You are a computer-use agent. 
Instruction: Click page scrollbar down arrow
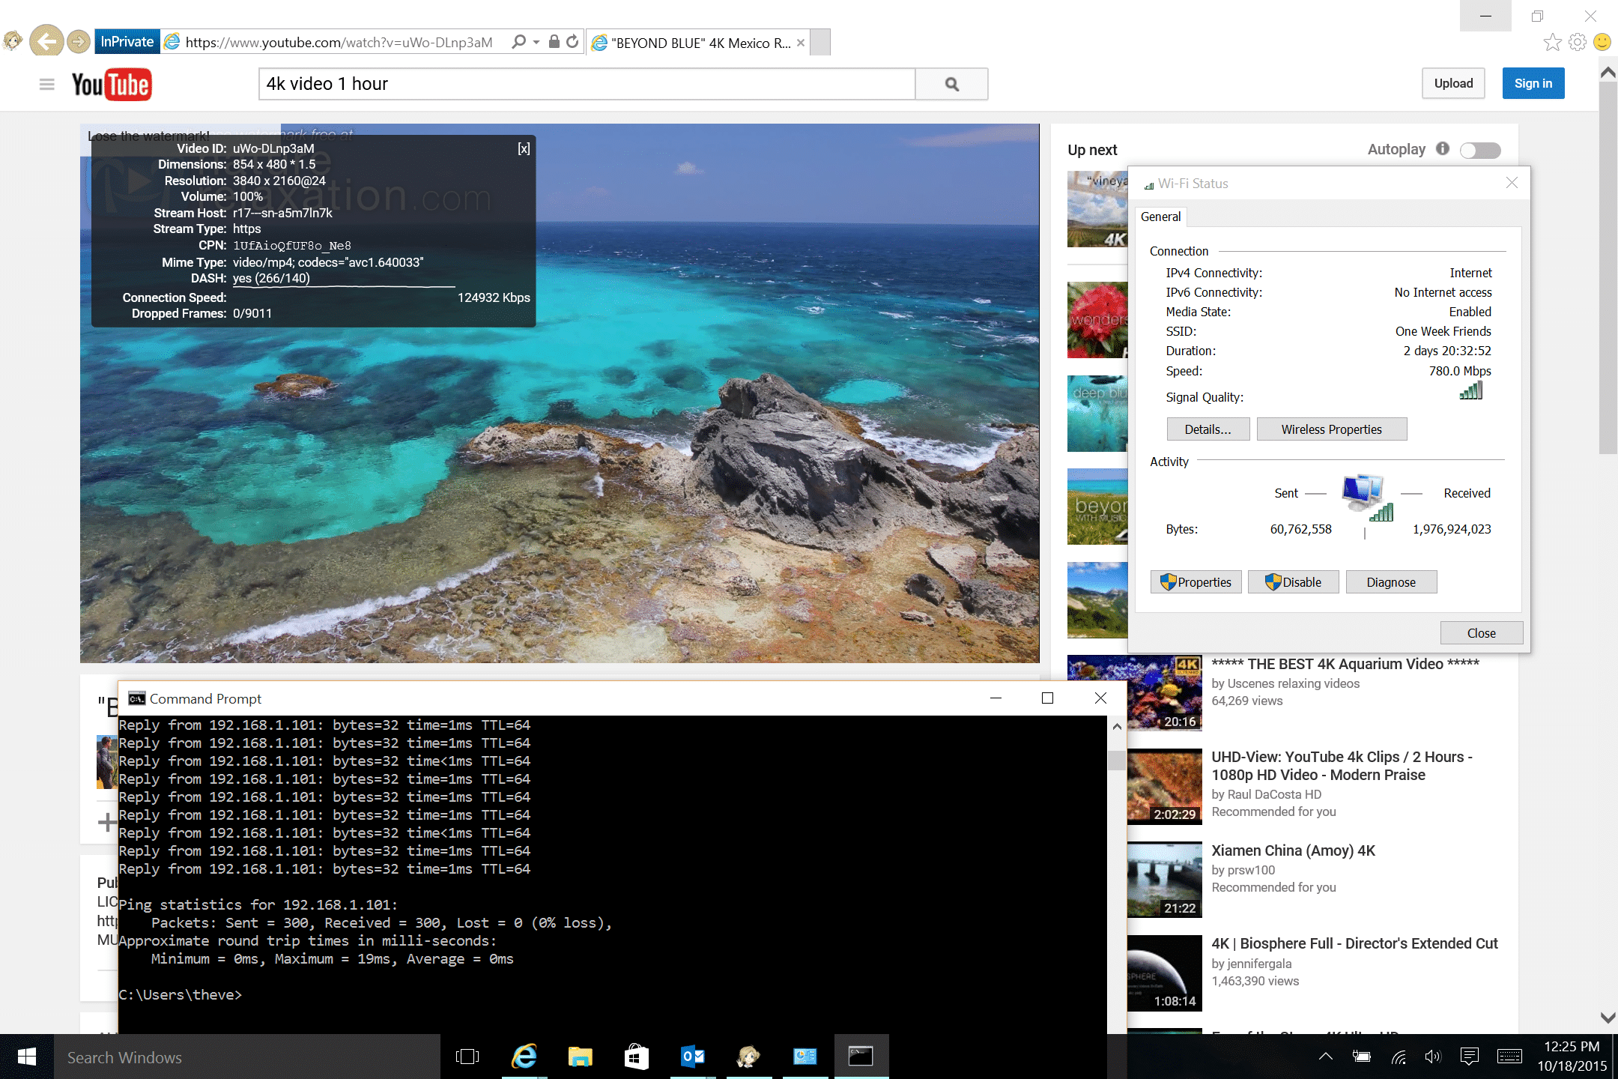1608,1018
